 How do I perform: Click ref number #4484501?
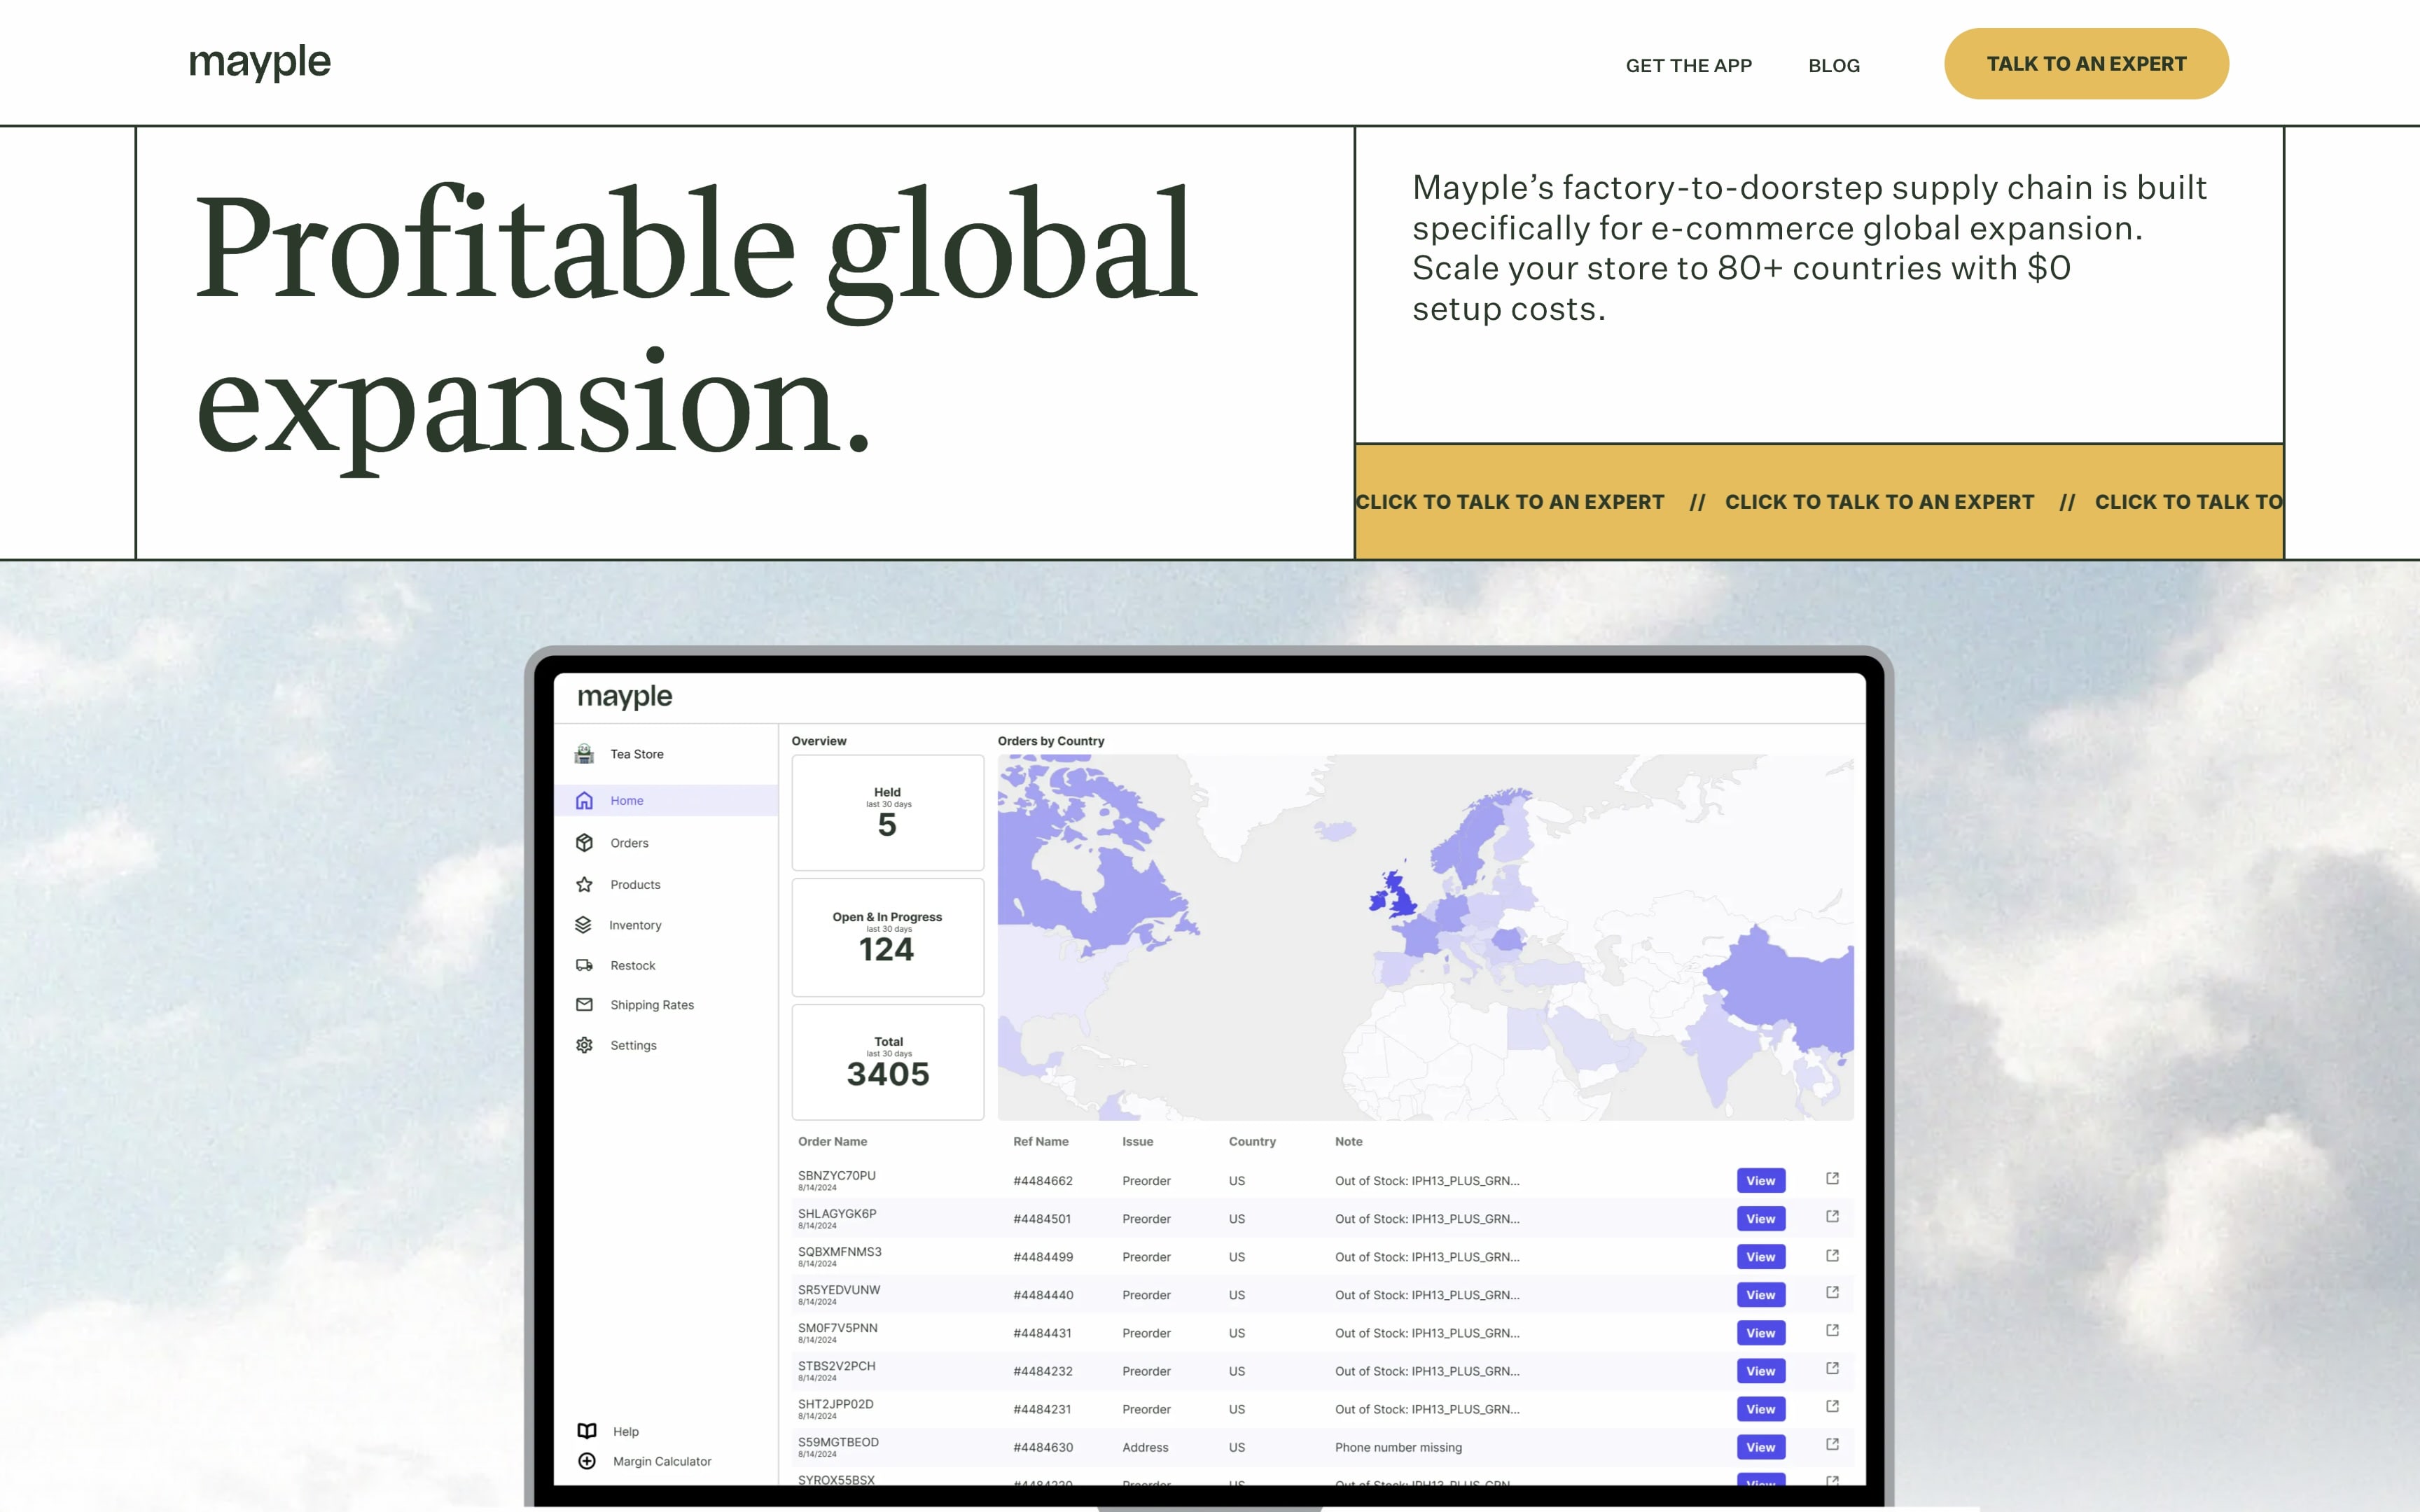point(1042,1219)
